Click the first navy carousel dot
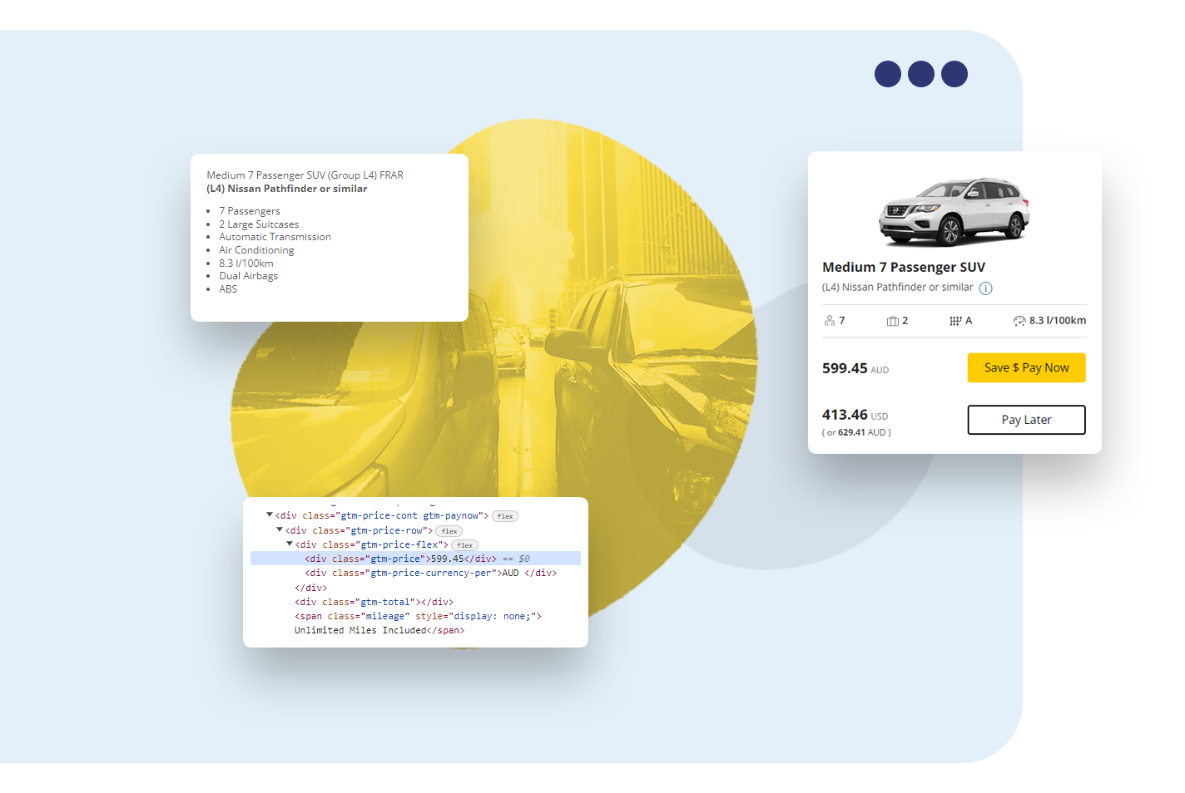Screen dimensions: 1185x793 click(x=888, y=74)
